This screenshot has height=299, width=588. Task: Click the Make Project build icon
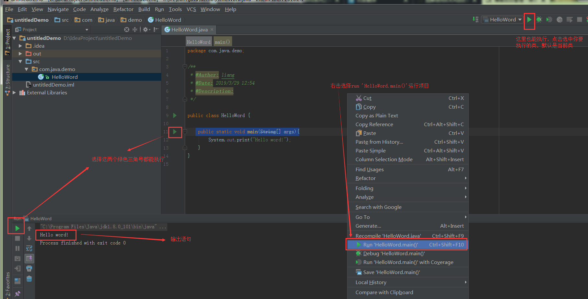tap(476, 20)
